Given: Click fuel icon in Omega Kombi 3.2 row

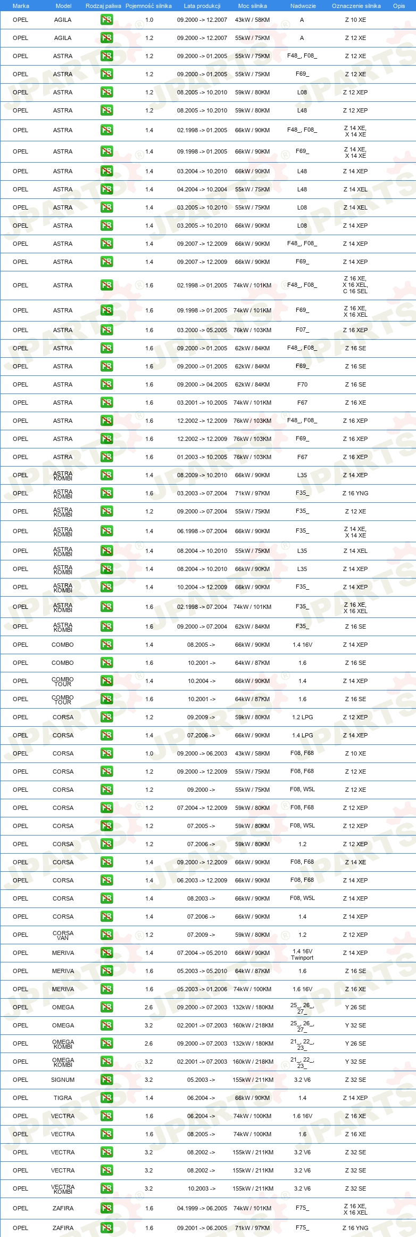Looking at the screenshot, I should (x=106, y=1062).
